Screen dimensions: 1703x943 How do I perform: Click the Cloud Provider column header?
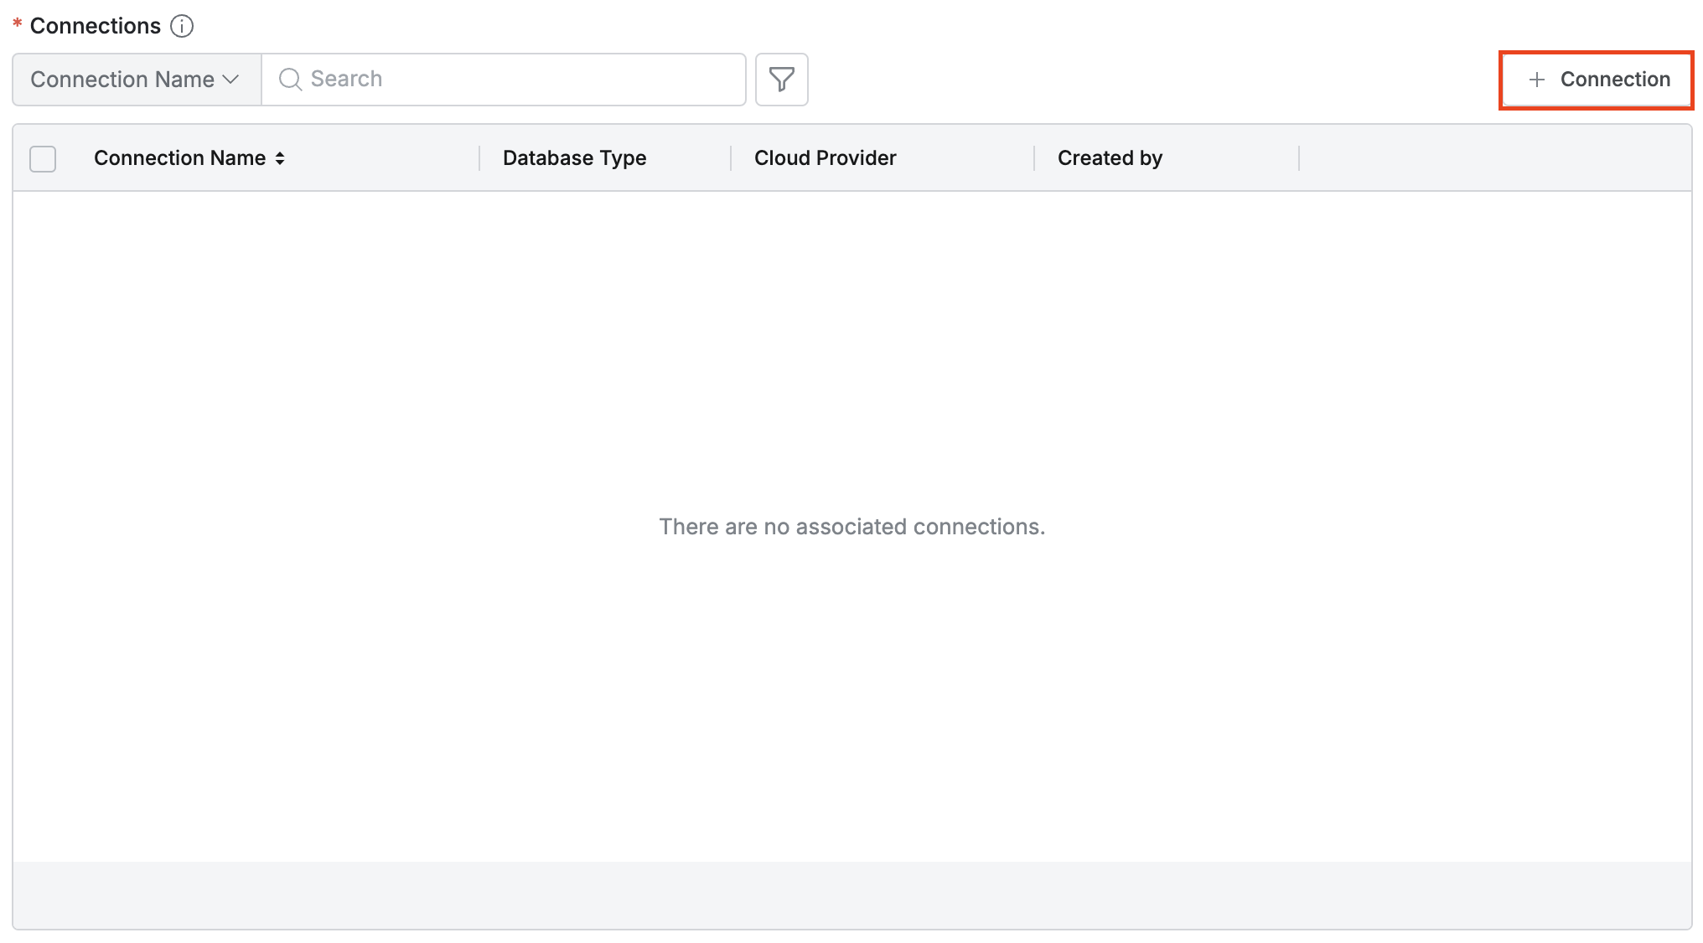[825, 158]
